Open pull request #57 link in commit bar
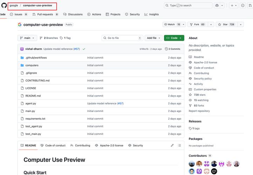The height and width of the screenshot is (175, 253). (76, 49)
